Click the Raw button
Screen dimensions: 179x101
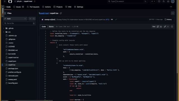(x=154, y=27)
